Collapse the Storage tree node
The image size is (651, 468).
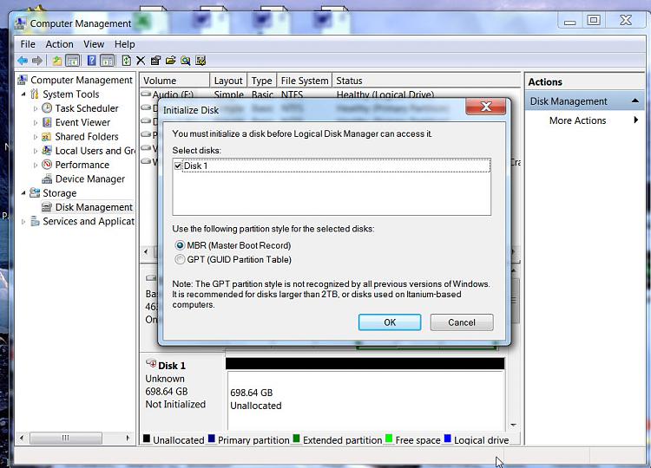(x=23, y=193)
